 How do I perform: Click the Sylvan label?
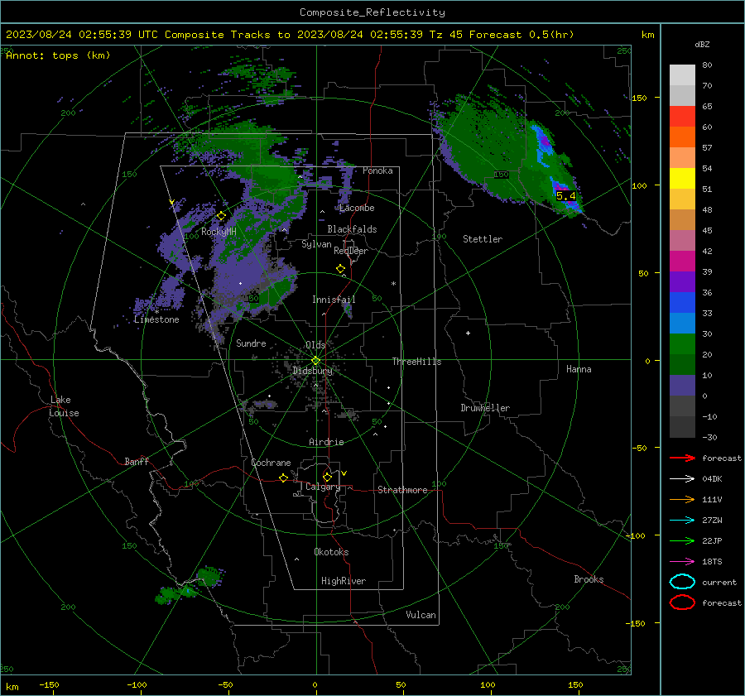(316, 245)
